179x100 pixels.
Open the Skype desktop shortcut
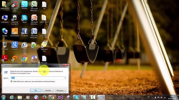coord(24,19)
